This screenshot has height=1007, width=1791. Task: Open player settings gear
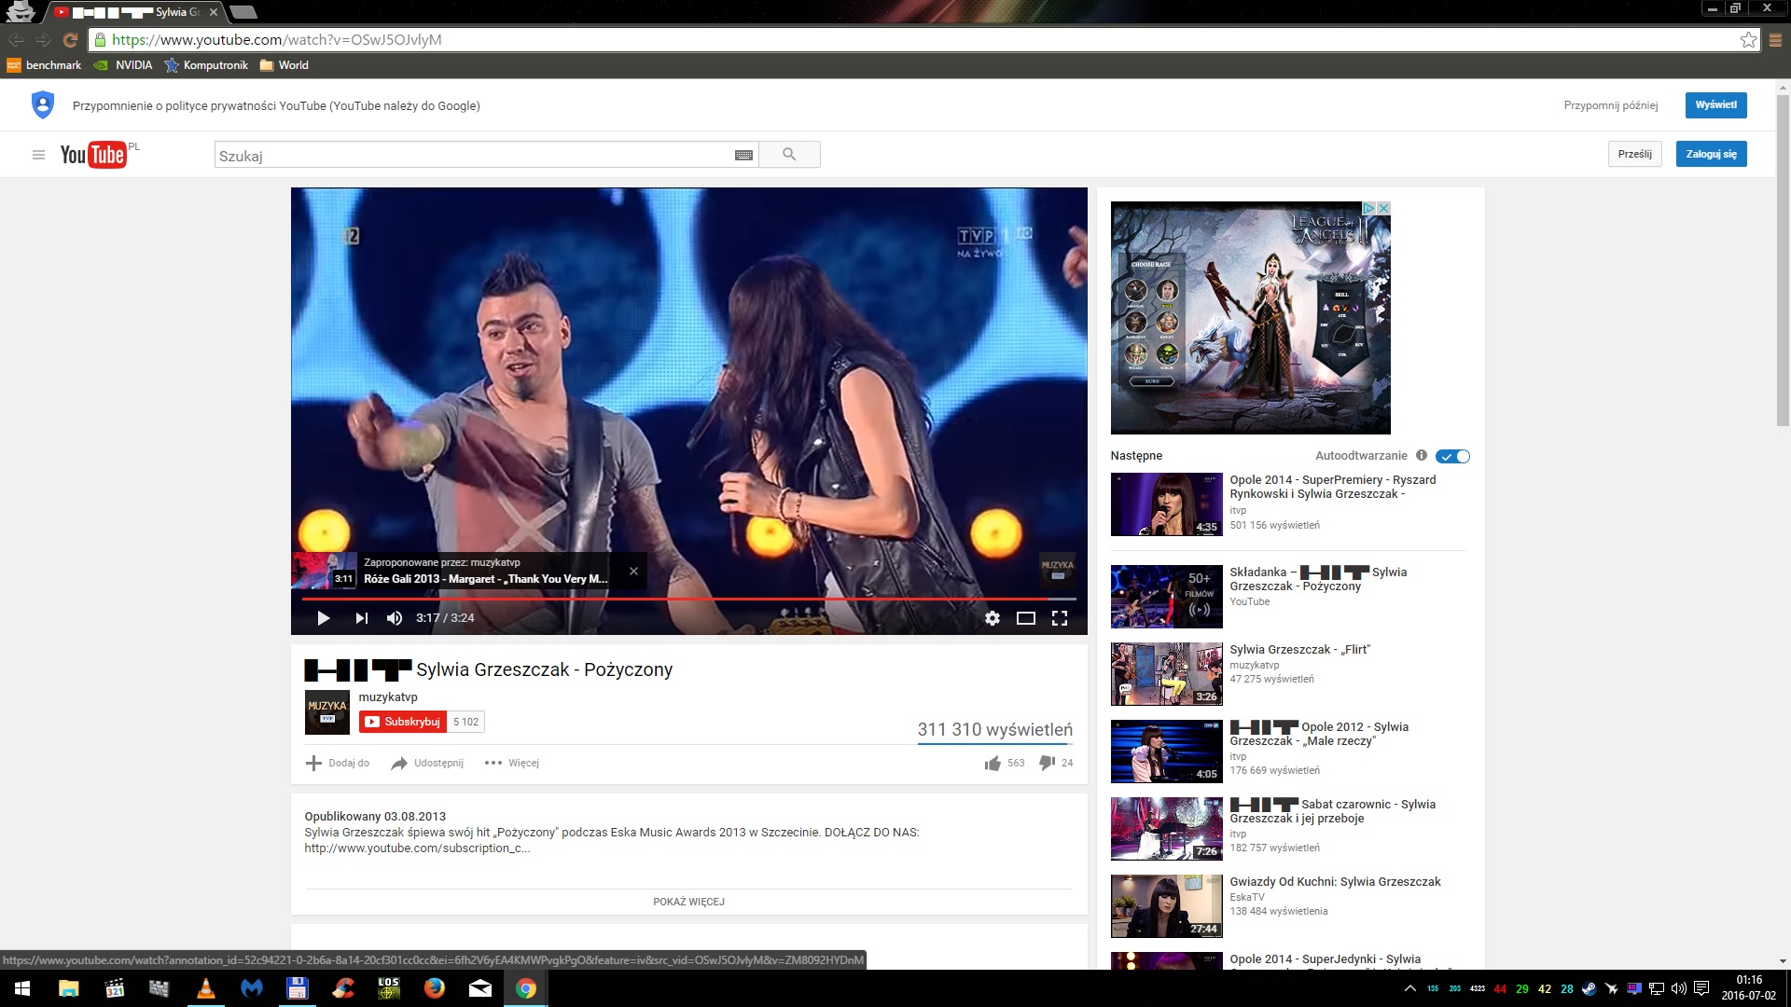coord(992,618)
